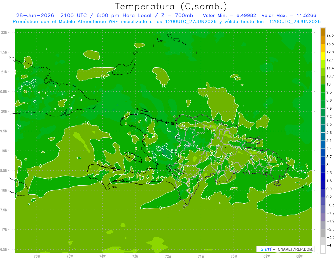Image resolution: width=336 pixels, height=260 pixels.
Task: Click the "68W" longitude axis label
Action: pos(299,256)
